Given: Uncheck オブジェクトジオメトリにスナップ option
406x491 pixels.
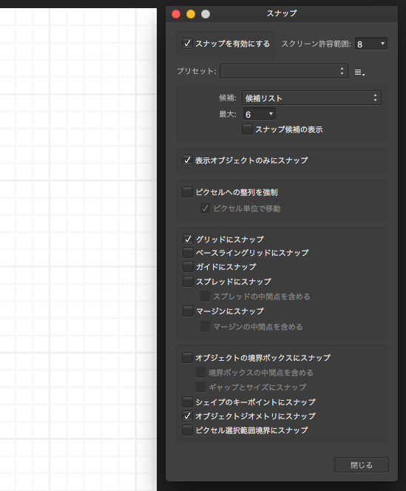Looking at the screenshot, I should 187,416.
